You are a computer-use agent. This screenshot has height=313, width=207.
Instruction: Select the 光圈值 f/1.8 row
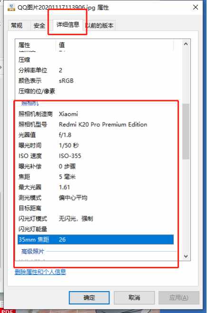pyautogui.click(x=96, y=135)
